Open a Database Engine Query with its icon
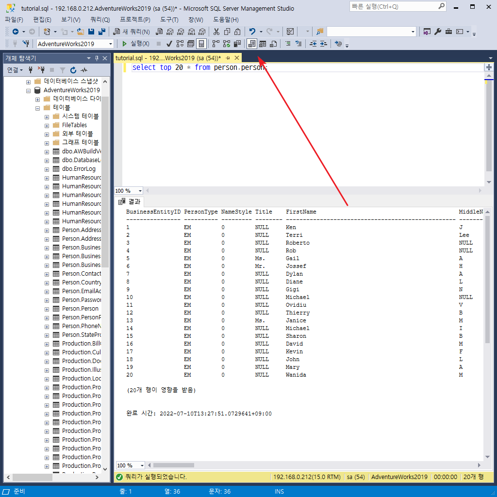 159,32
